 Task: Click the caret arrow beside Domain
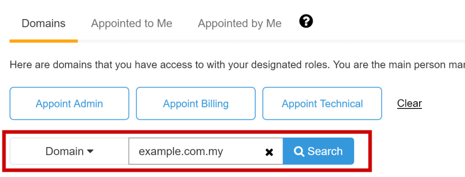tap(90, 152)
